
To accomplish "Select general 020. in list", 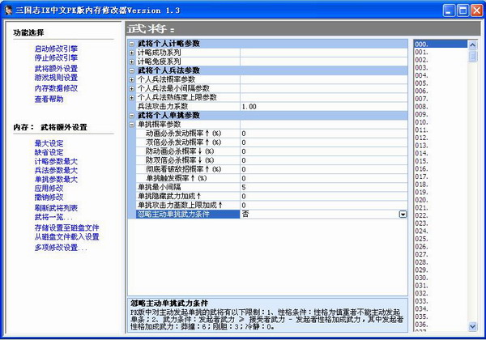I will (x=441, y=200).
